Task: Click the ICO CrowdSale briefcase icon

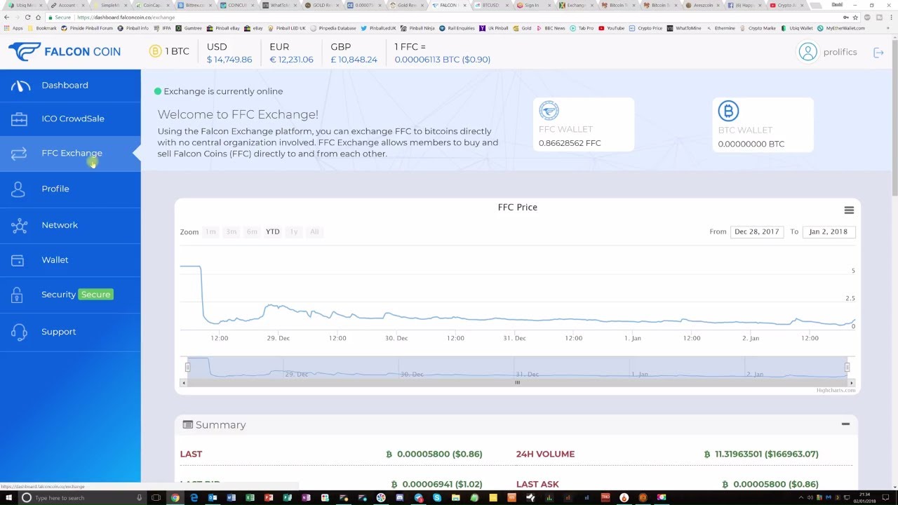Action: click(19, 119)
